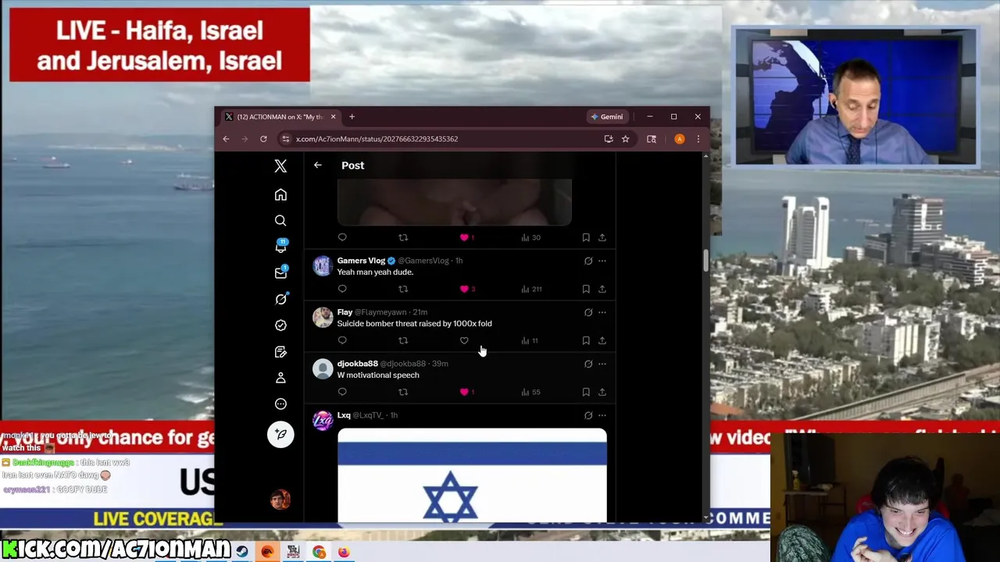Viewport: 1000px width, 562px height.
Task: Open Verified badge item in sidebar
Action: pyautogui.click(x=280, y=325)
